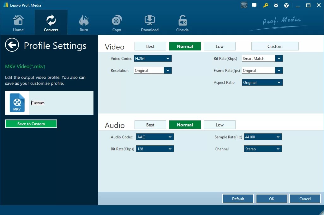Confirm settings with the OK button
The image size is (324, 215).
(271, 199)
